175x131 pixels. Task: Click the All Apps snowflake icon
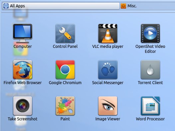(6, 6)
